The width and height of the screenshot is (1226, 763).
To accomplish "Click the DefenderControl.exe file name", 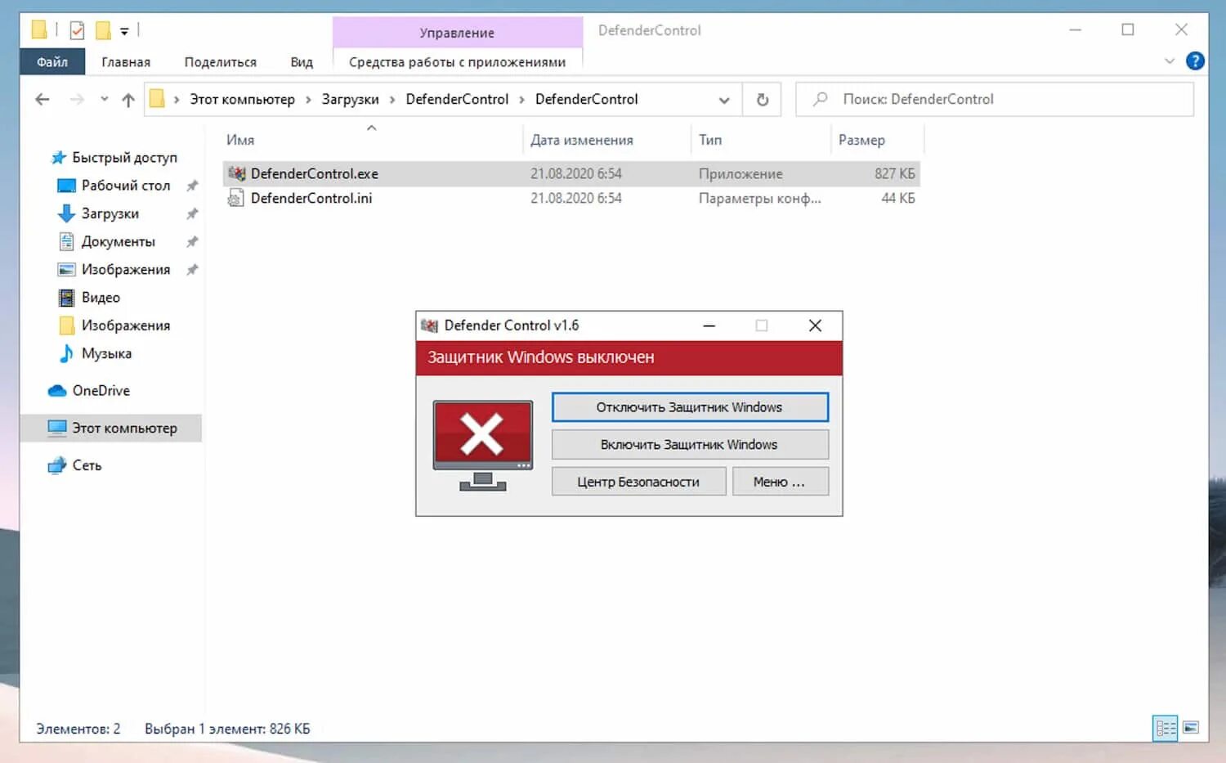I will 315,173.
